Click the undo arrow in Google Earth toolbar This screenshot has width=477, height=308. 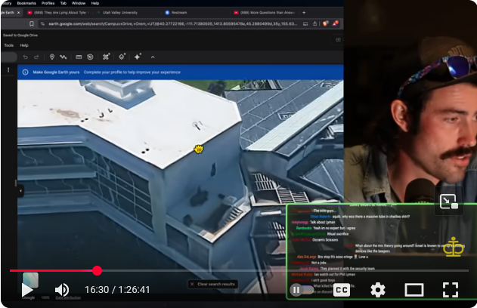[x=25, y=57]
